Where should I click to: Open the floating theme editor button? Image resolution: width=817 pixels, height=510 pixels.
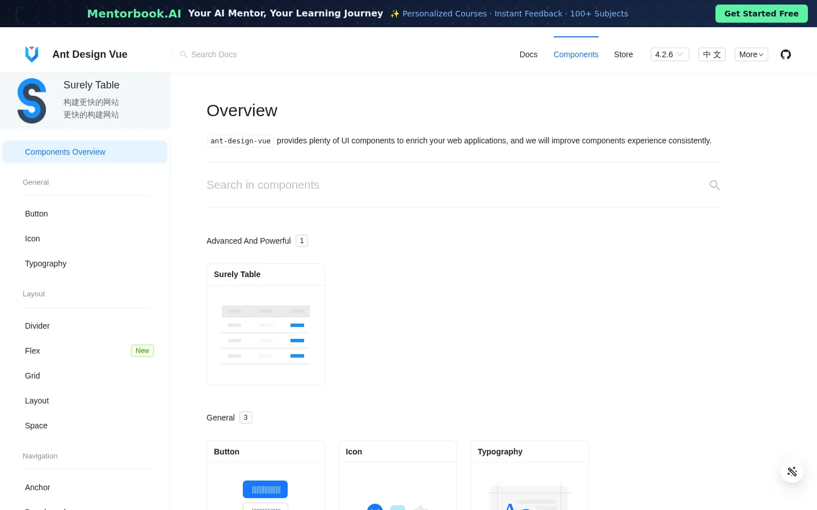792,471
